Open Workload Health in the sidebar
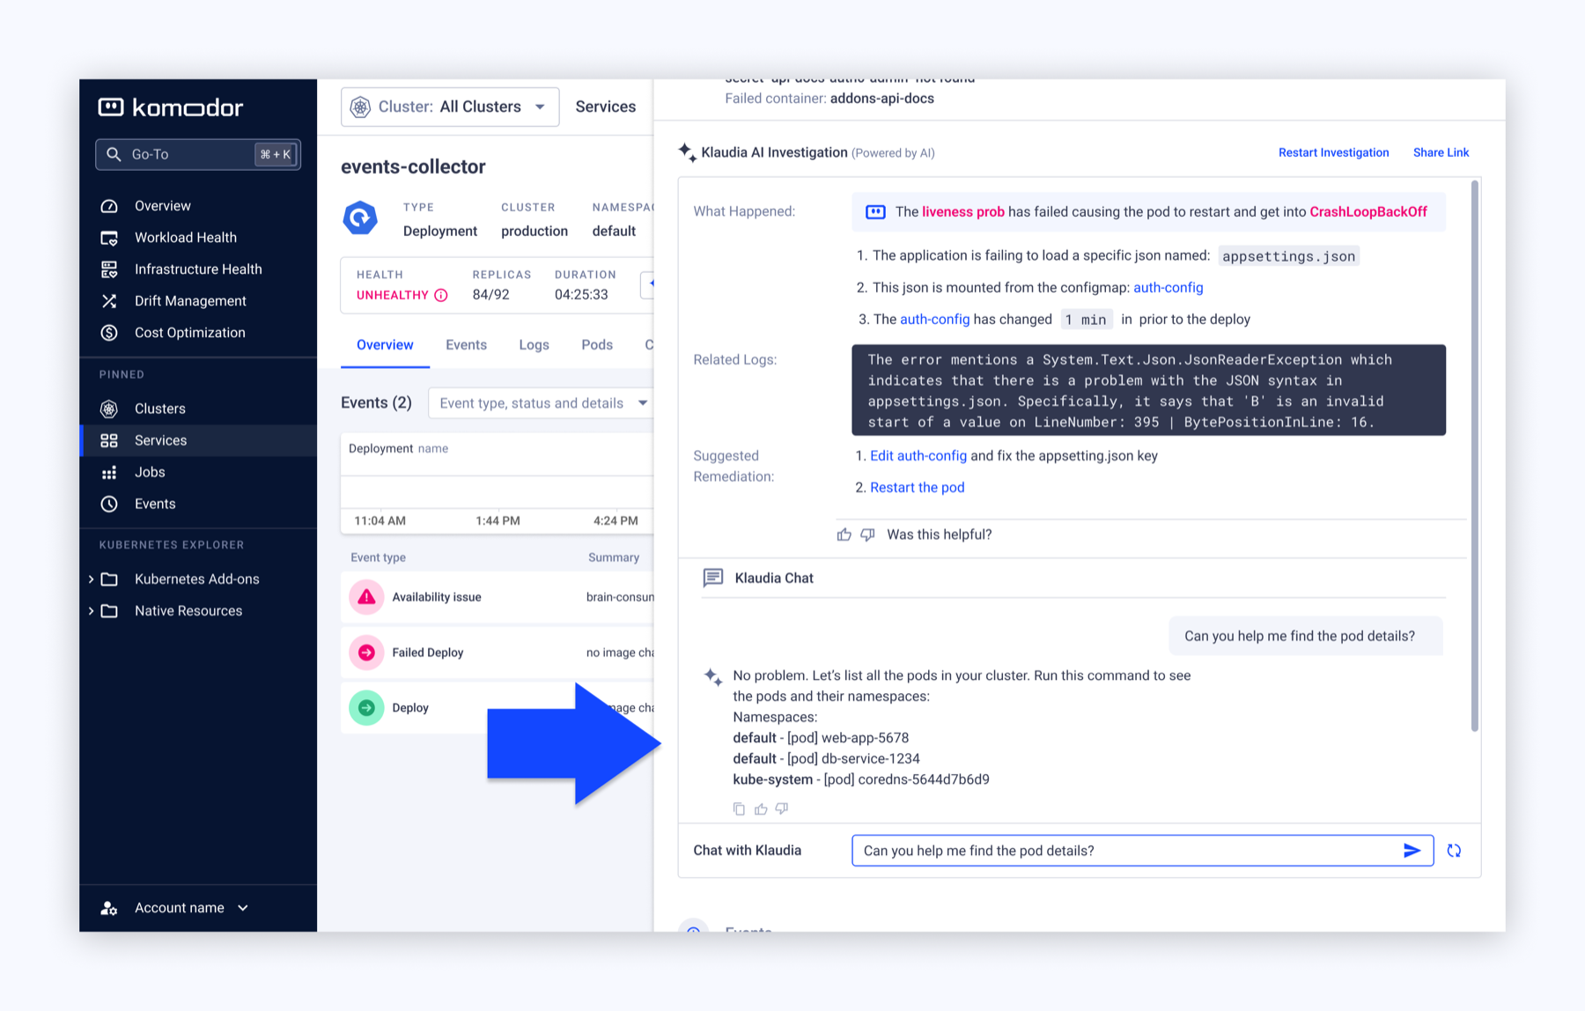The height and width of the screenshot is (1011, 1585). click(185, 237)
